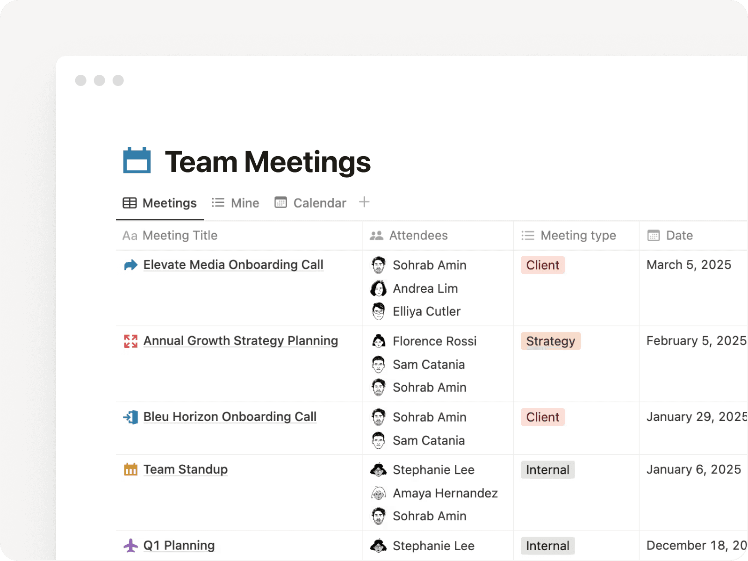Image resolution: width=748 pixels, height=561 pixels.
Task: Switch to the Meetings table tab
Action: pos(160,203)
